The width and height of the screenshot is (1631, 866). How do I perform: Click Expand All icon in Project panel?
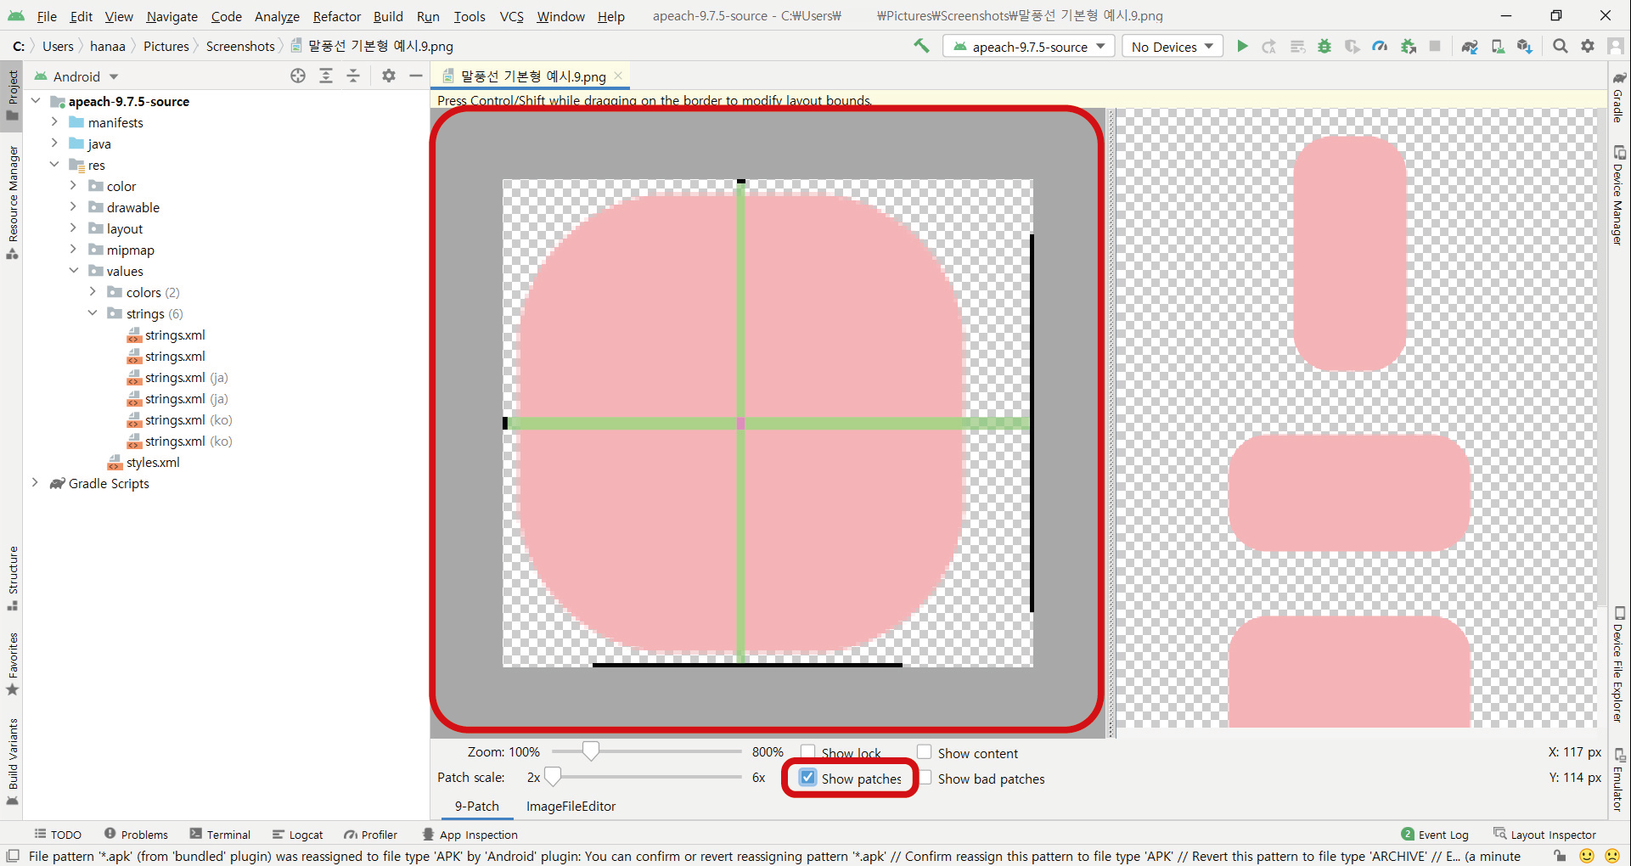(326, 76)
